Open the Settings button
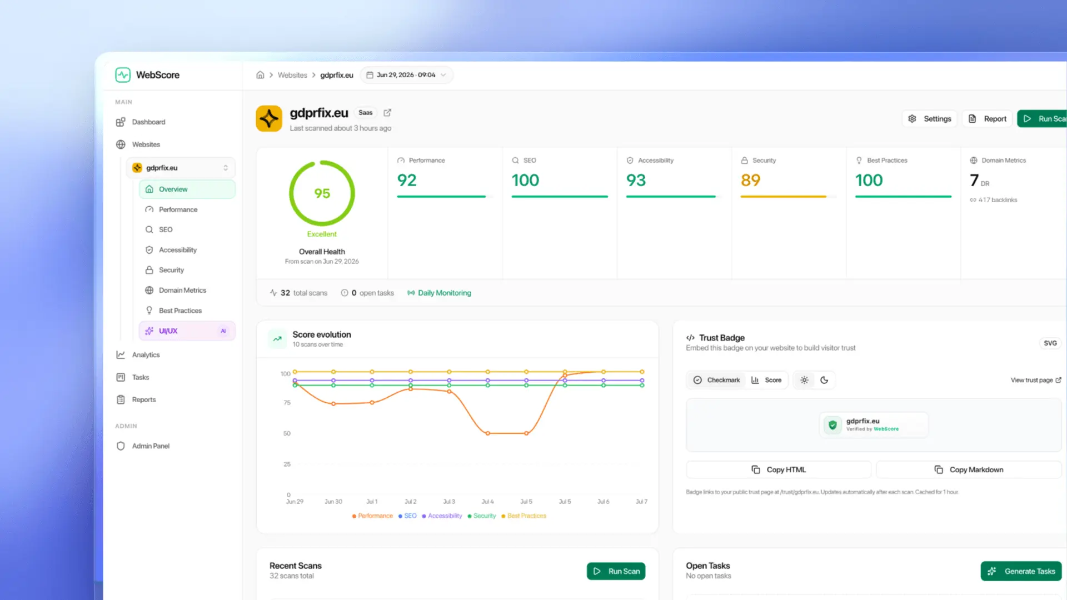The image size is (1067, 600). tap(930, 119)
